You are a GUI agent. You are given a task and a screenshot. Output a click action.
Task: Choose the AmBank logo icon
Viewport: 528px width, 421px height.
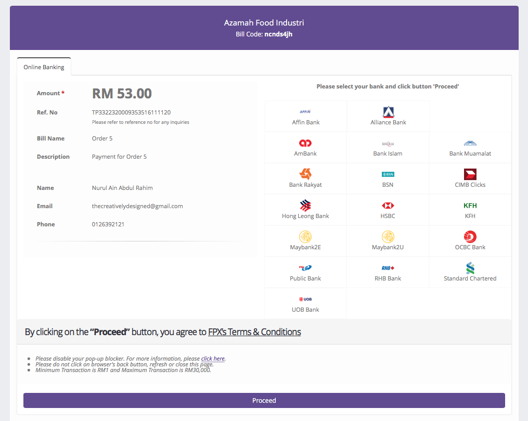point(305,143)
